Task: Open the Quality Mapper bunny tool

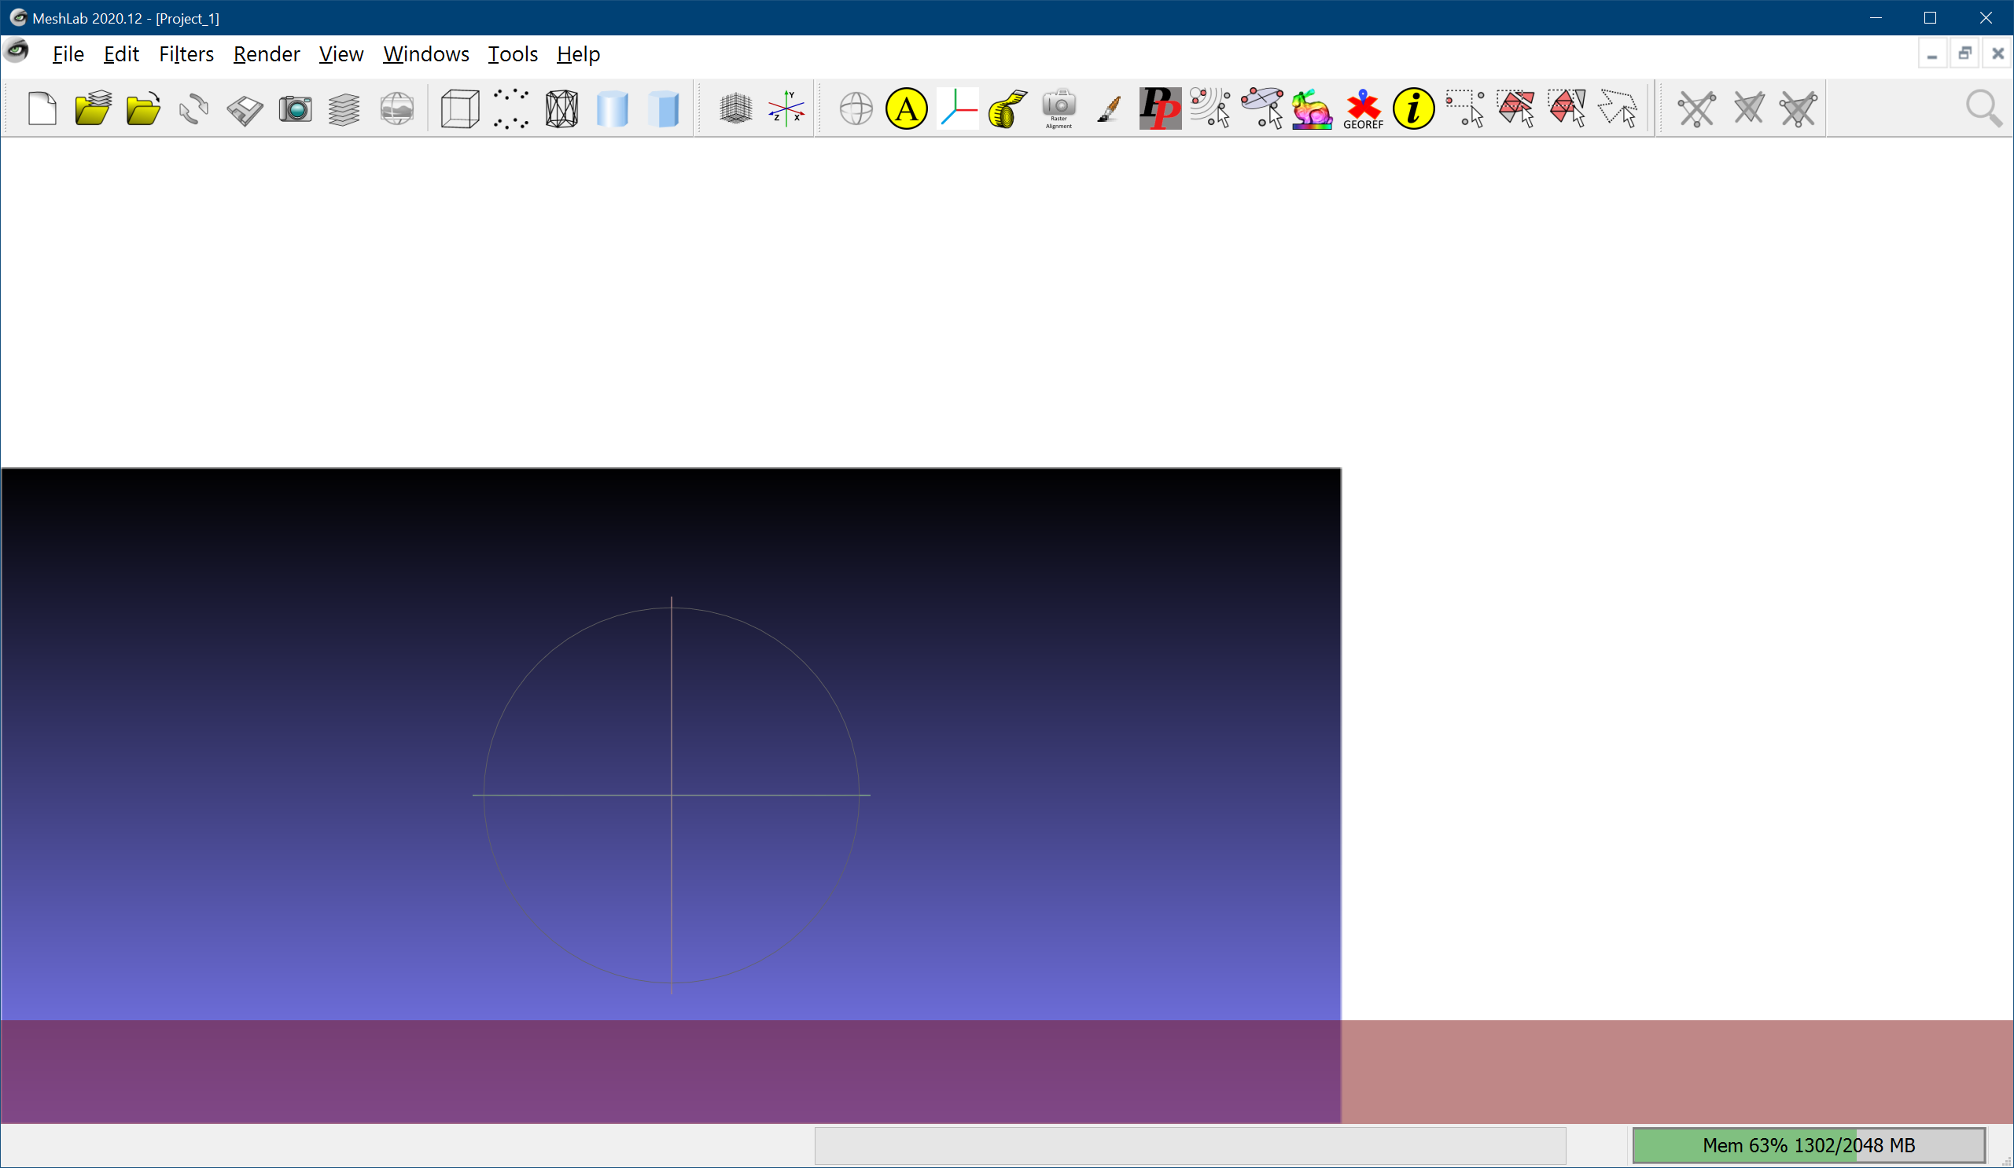Action: coord(1311,108)
